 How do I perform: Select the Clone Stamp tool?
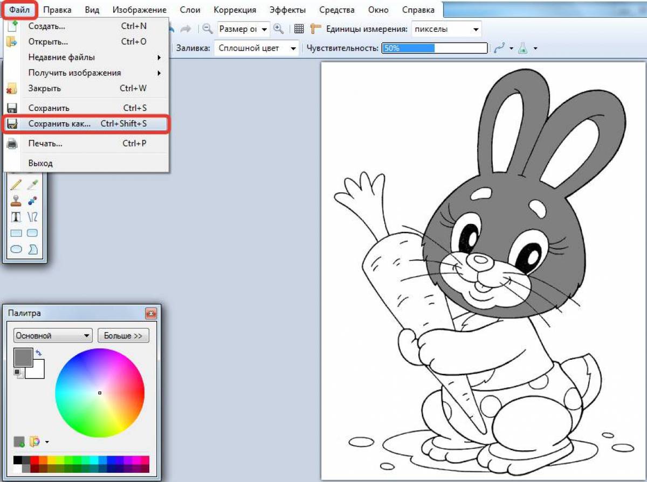pyautogui.click(x=16, y=200)
